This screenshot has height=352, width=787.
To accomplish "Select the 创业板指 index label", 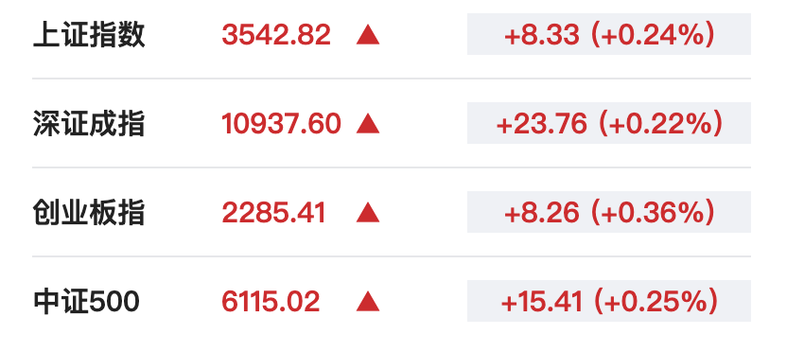I will [x=89, y=212].
